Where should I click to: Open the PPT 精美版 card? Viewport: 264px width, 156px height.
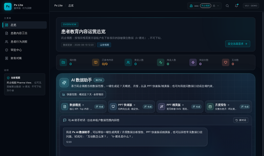(x=180, y=107)
